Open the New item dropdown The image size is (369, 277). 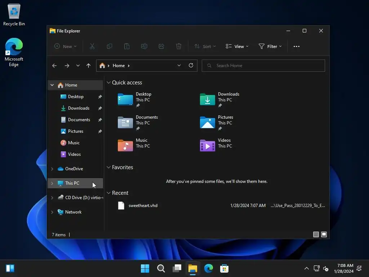click(66, 47)
